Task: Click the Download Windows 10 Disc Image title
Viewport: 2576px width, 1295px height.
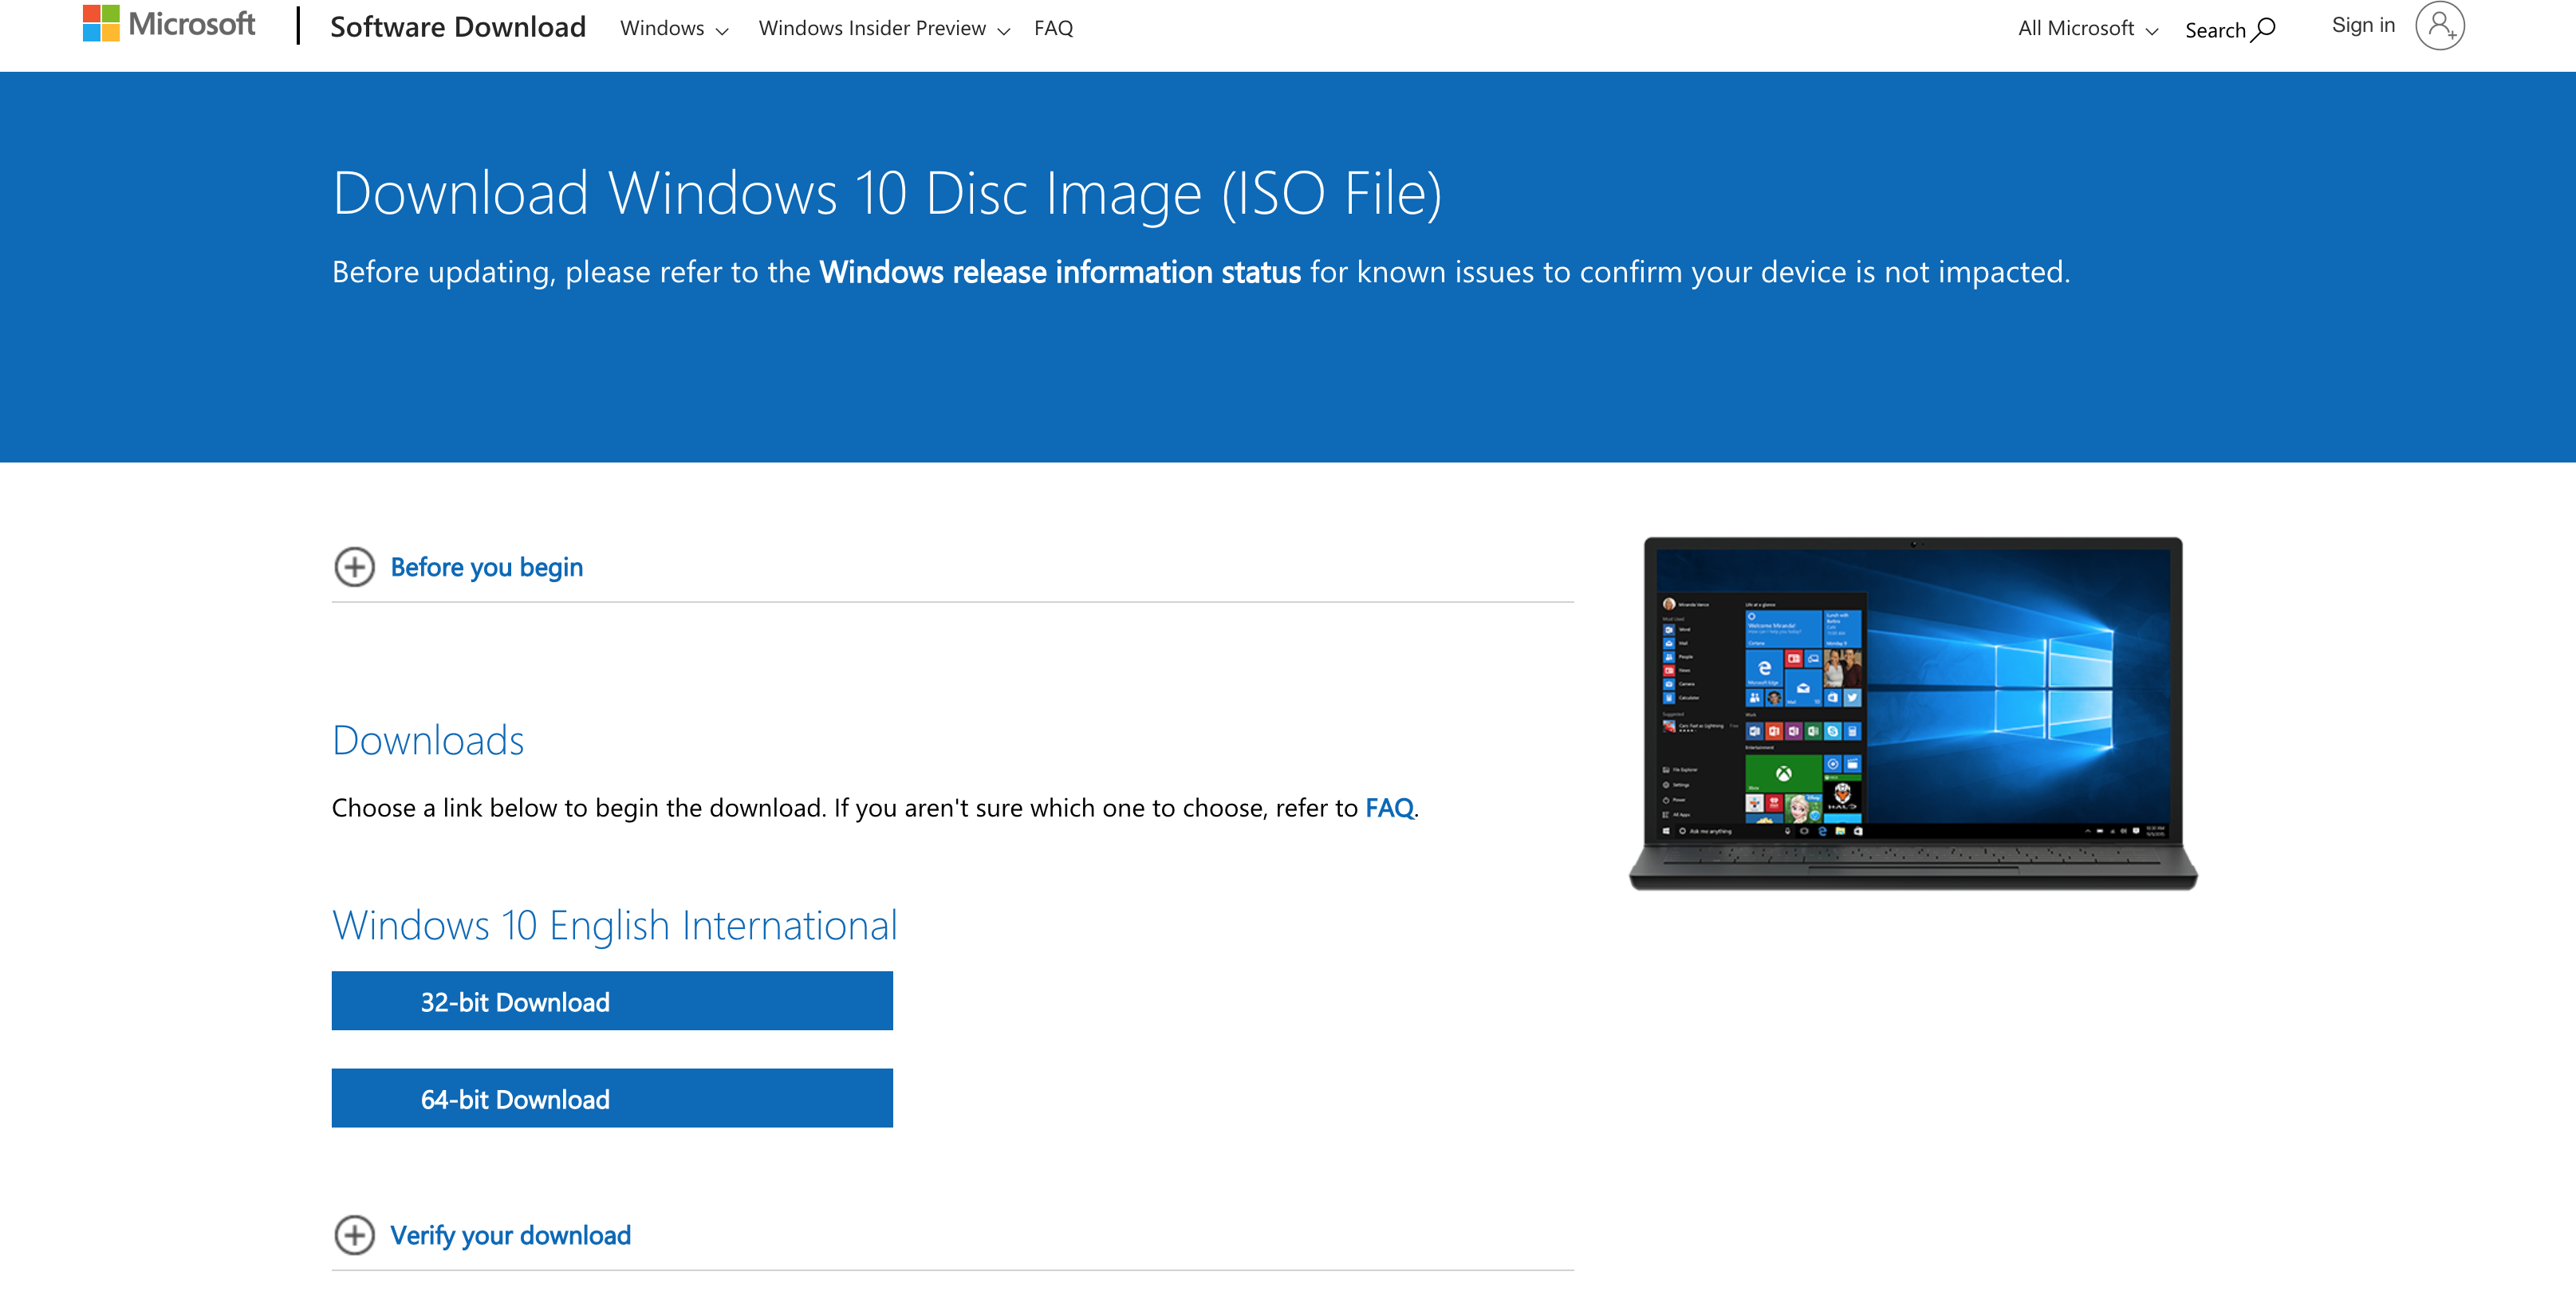Action: 887,193
